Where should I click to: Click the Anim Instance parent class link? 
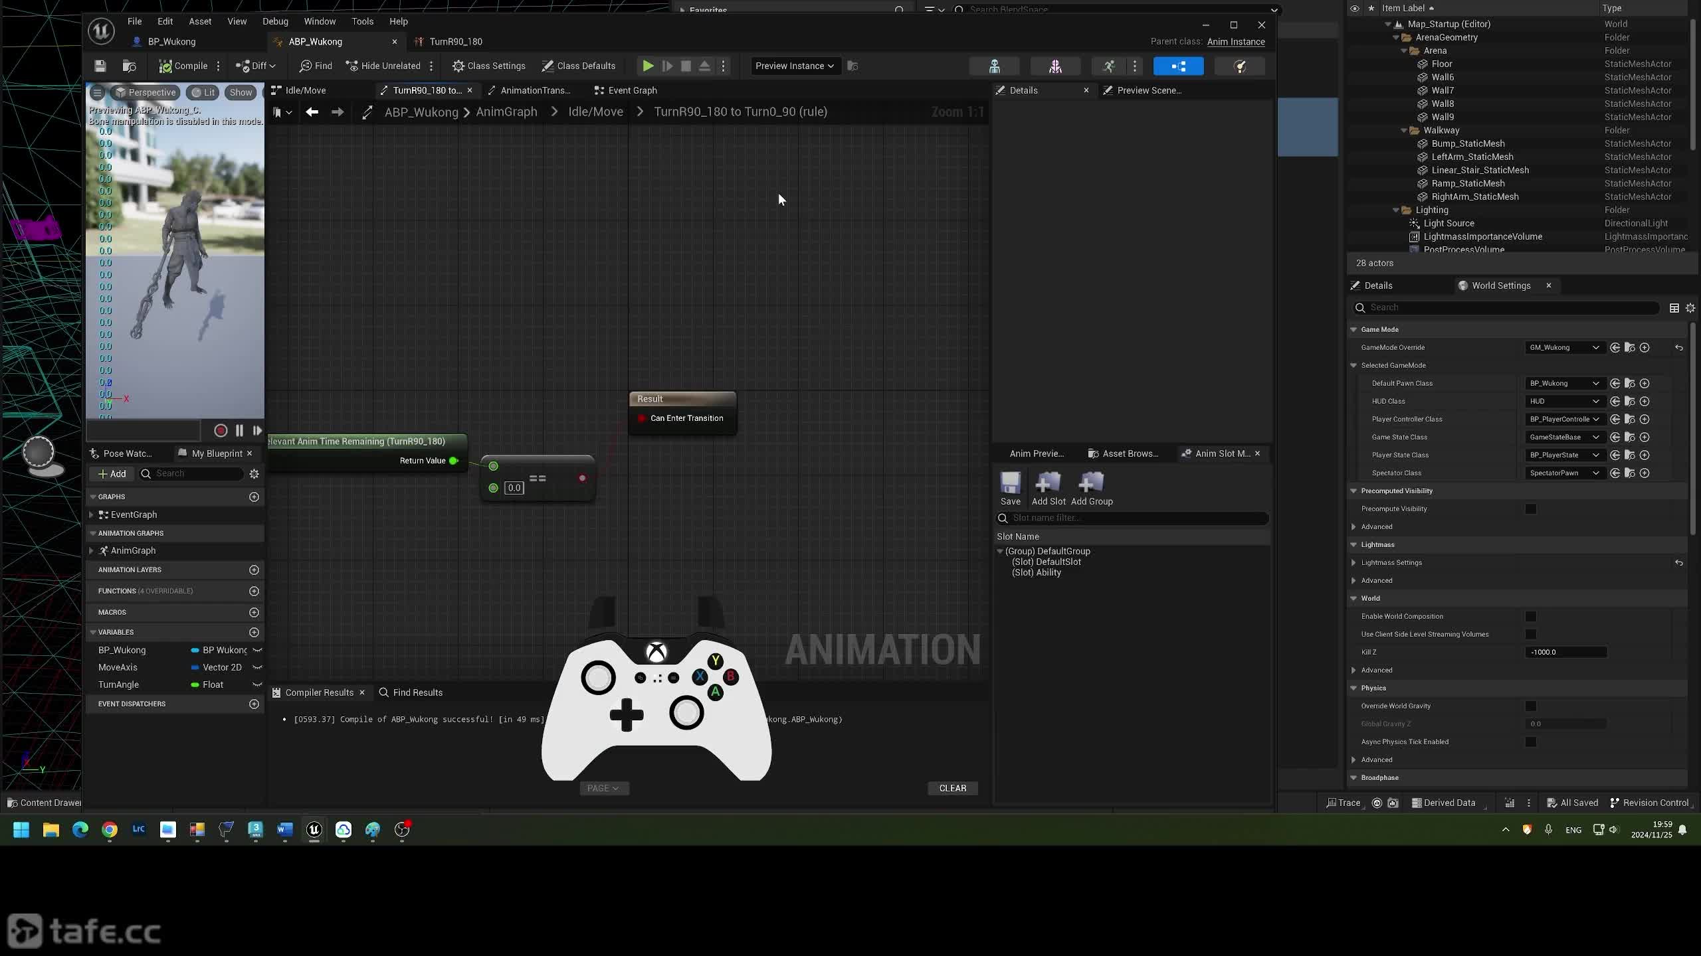[1236, 41]
